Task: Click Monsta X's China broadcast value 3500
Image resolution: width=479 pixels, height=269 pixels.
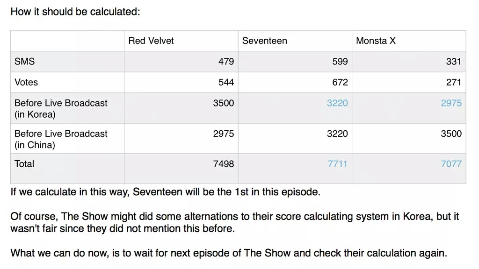Action: [x=451, y=134]
